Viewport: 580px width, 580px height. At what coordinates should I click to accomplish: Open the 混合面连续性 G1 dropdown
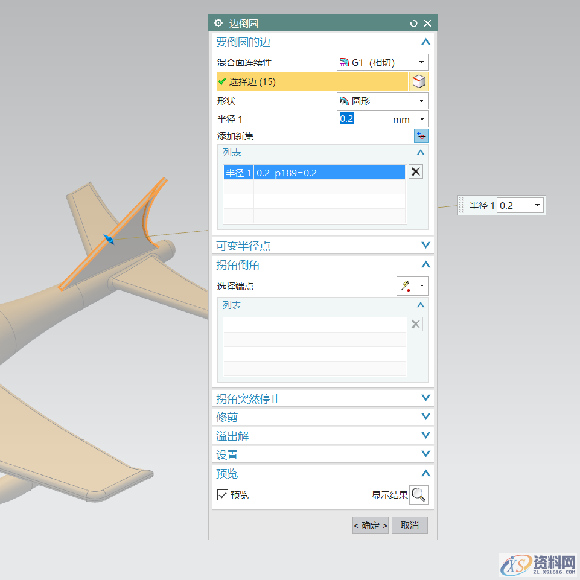tap(382, 62)
